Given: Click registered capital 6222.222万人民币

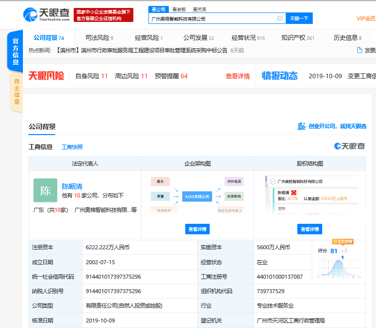Looking at the screenshot, I should coord(108,247).
